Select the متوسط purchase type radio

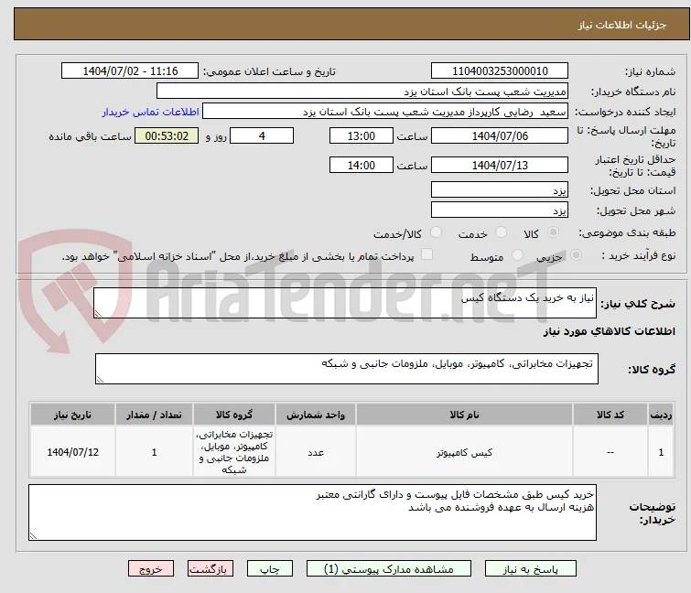click(517, 255)
